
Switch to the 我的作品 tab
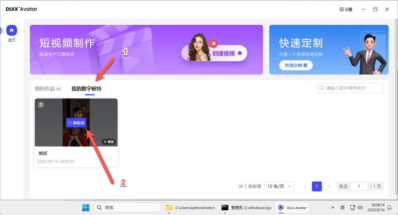tap(47, 89)
